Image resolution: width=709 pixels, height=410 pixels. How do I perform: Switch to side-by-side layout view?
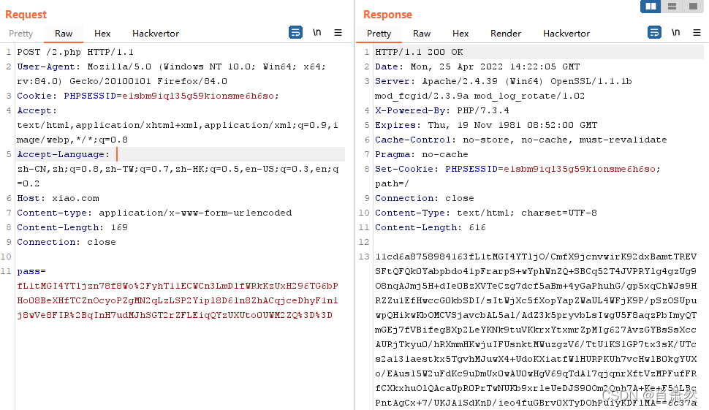pos(651,7)
